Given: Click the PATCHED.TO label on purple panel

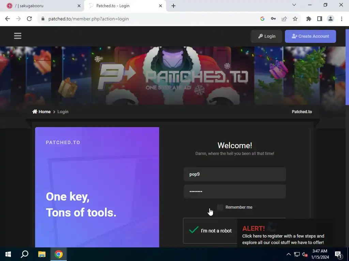Looking at the screenshot, I should [63, 142].
